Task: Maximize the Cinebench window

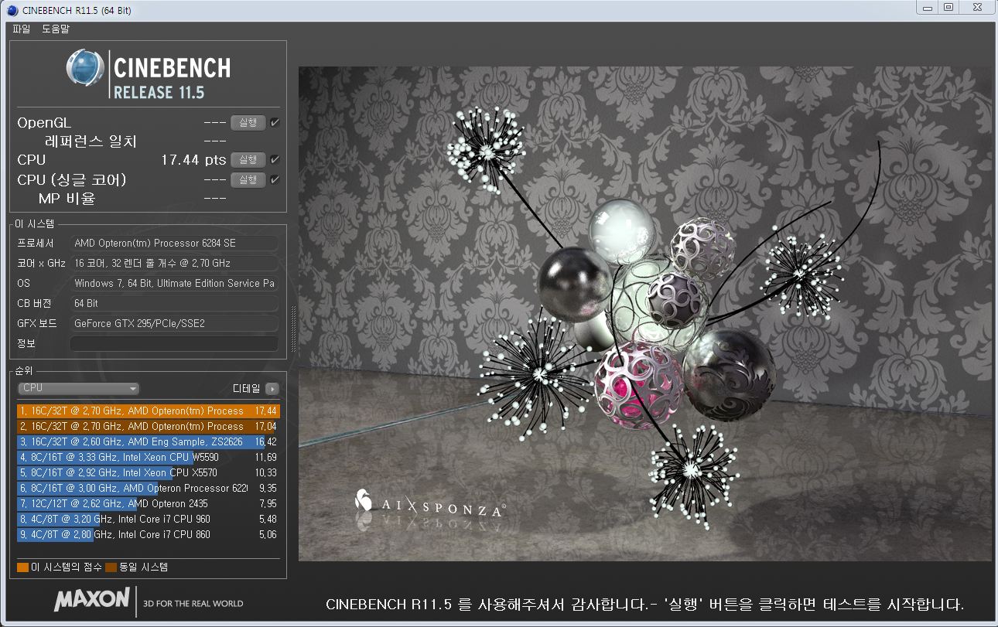Action: [x=948, y=7]
